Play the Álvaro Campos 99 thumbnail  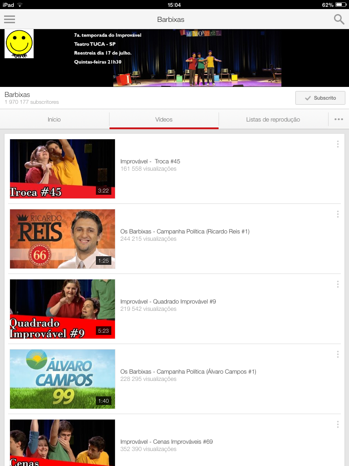[x=62, y=379]
